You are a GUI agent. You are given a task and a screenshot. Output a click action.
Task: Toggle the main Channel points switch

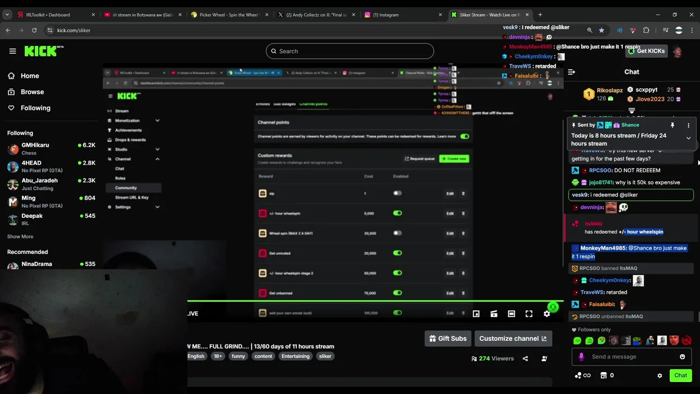click(x=465, y=136)
